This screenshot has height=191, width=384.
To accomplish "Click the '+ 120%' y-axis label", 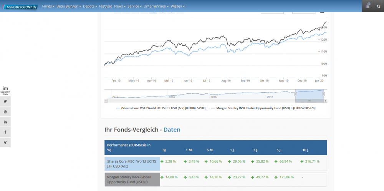I will [x=323, y=40].
